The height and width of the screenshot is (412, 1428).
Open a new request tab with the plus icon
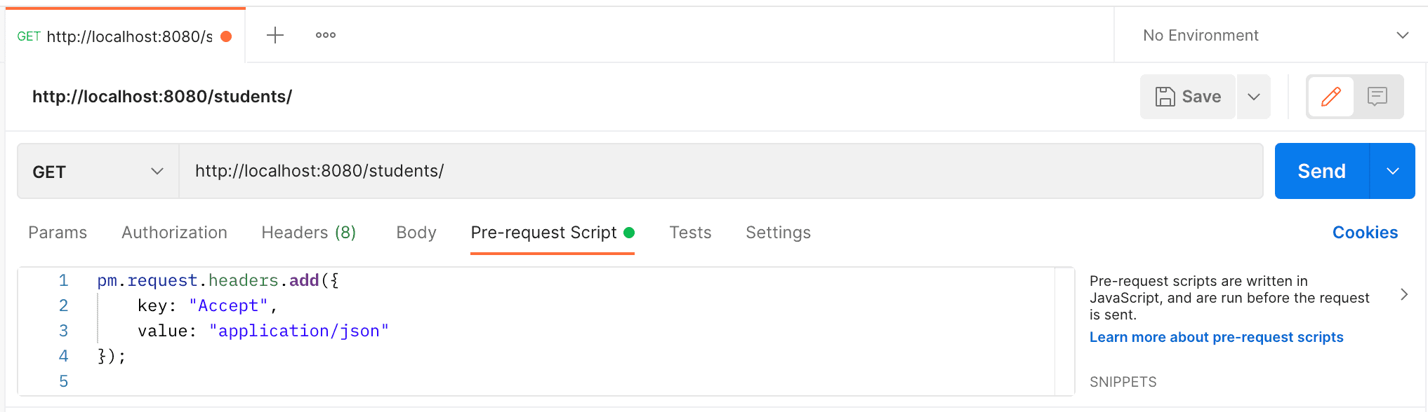(275, 35)
